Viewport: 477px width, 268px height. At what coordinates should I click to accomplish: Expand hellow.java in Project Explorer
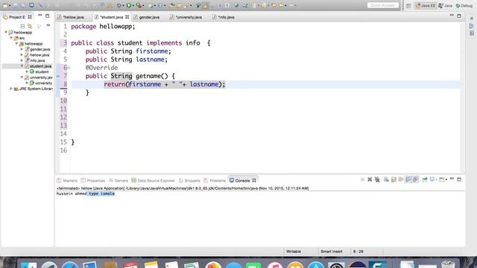pos(22,55)
